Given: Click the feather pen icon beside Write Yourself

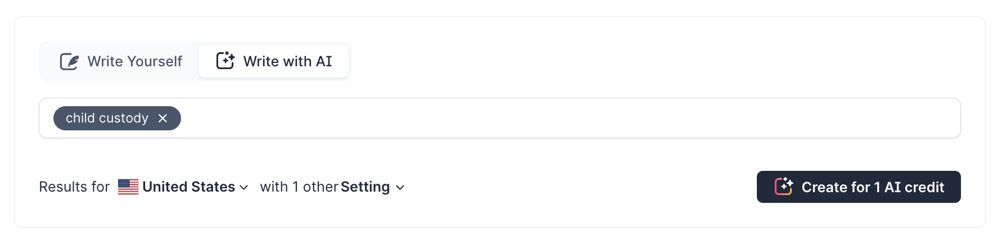Looking at the screenshot, I should (x=69, y=61).
